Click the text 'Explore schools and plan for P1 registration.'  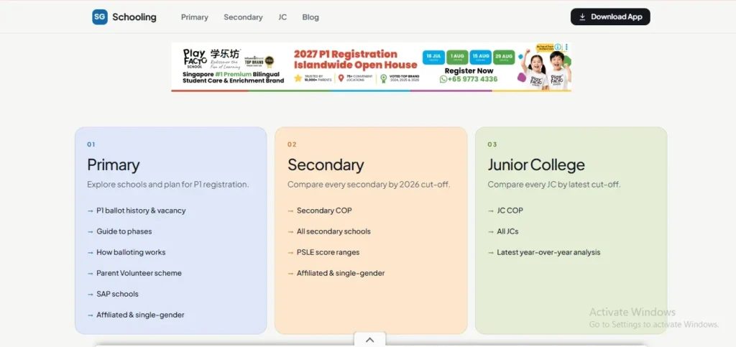point(168,185)
